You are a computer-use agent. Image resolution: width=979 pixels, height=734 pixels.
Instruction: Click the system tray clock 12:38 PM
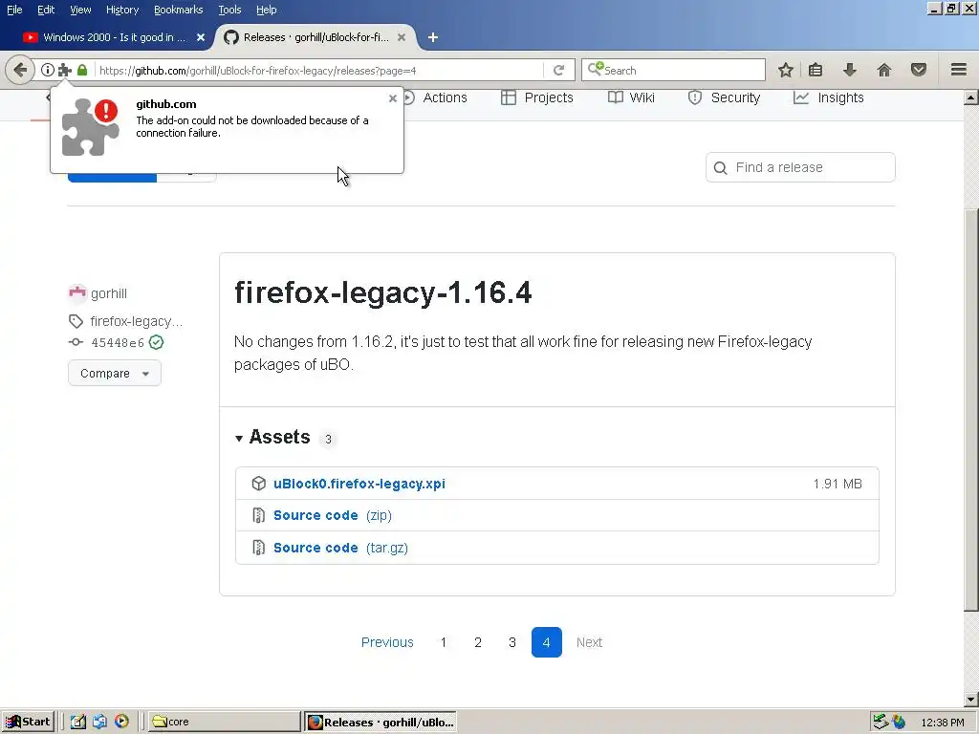point(943,723)
